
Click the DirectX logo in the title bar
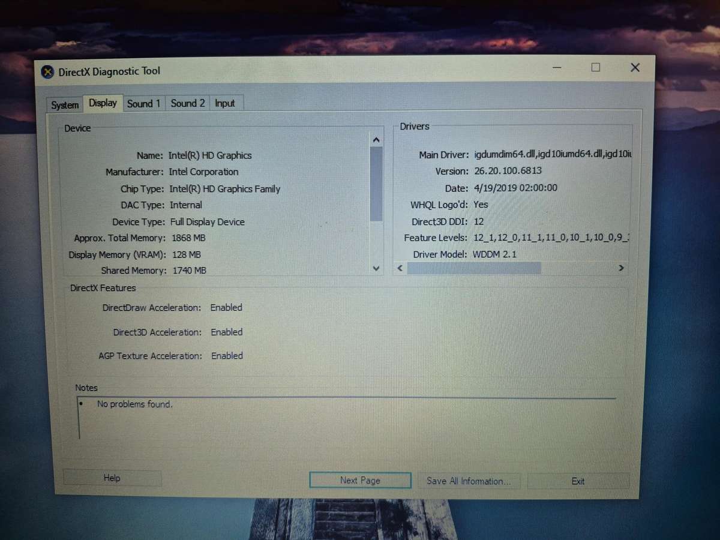point(47,71)
